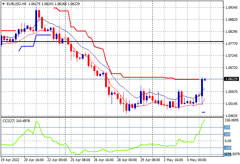Click price scale value 1.07770

(x=232, y=44)
